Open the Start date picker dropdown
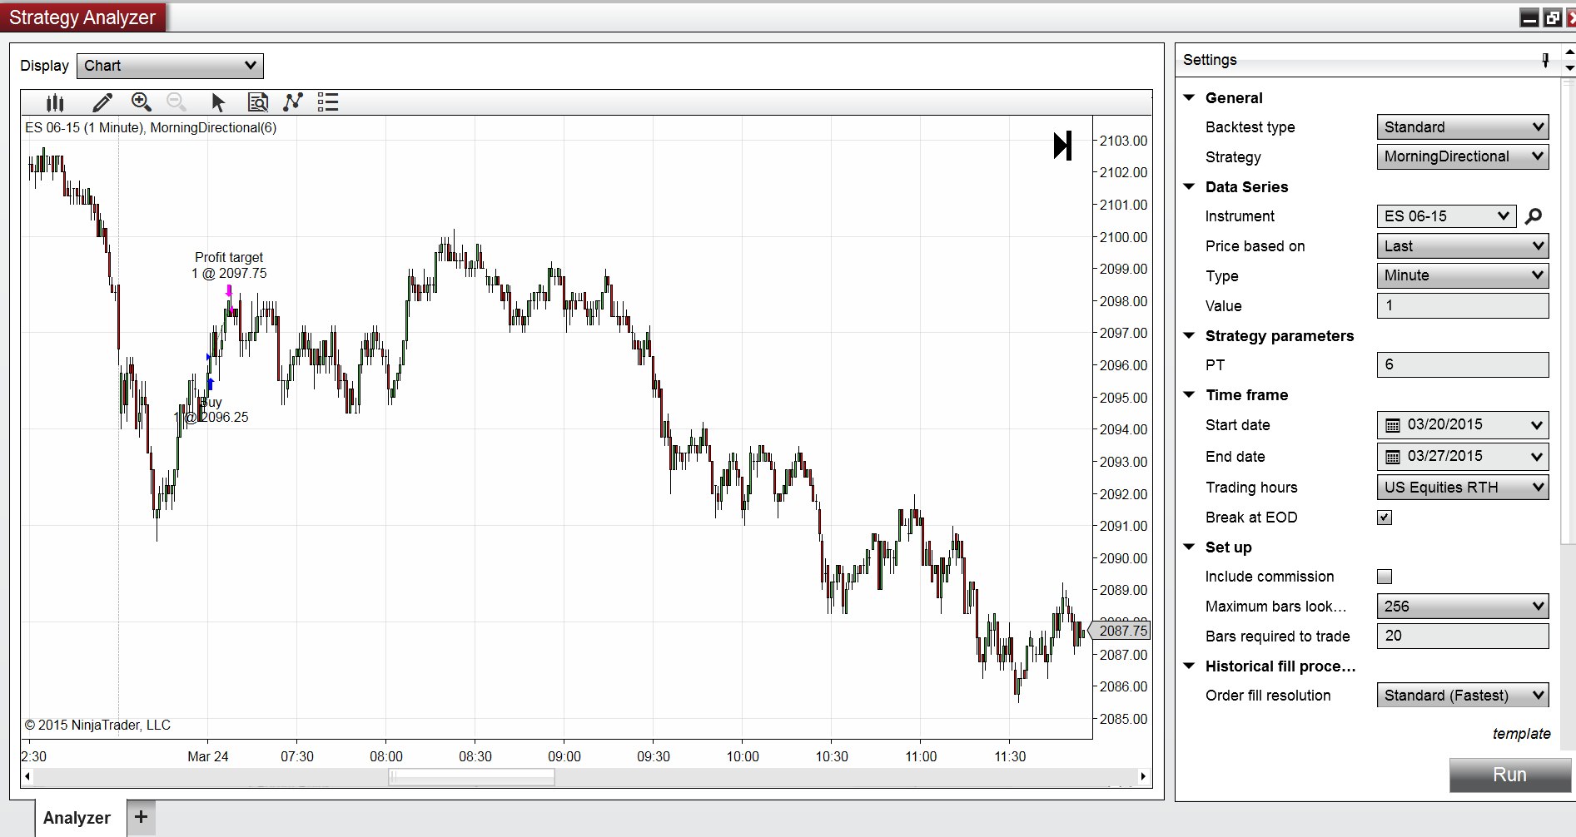 point(1537,425)
